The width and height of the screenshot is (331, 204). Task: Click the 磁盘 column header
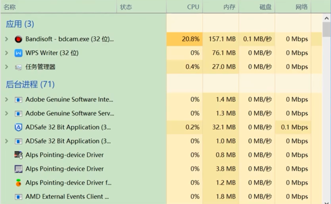265,7
